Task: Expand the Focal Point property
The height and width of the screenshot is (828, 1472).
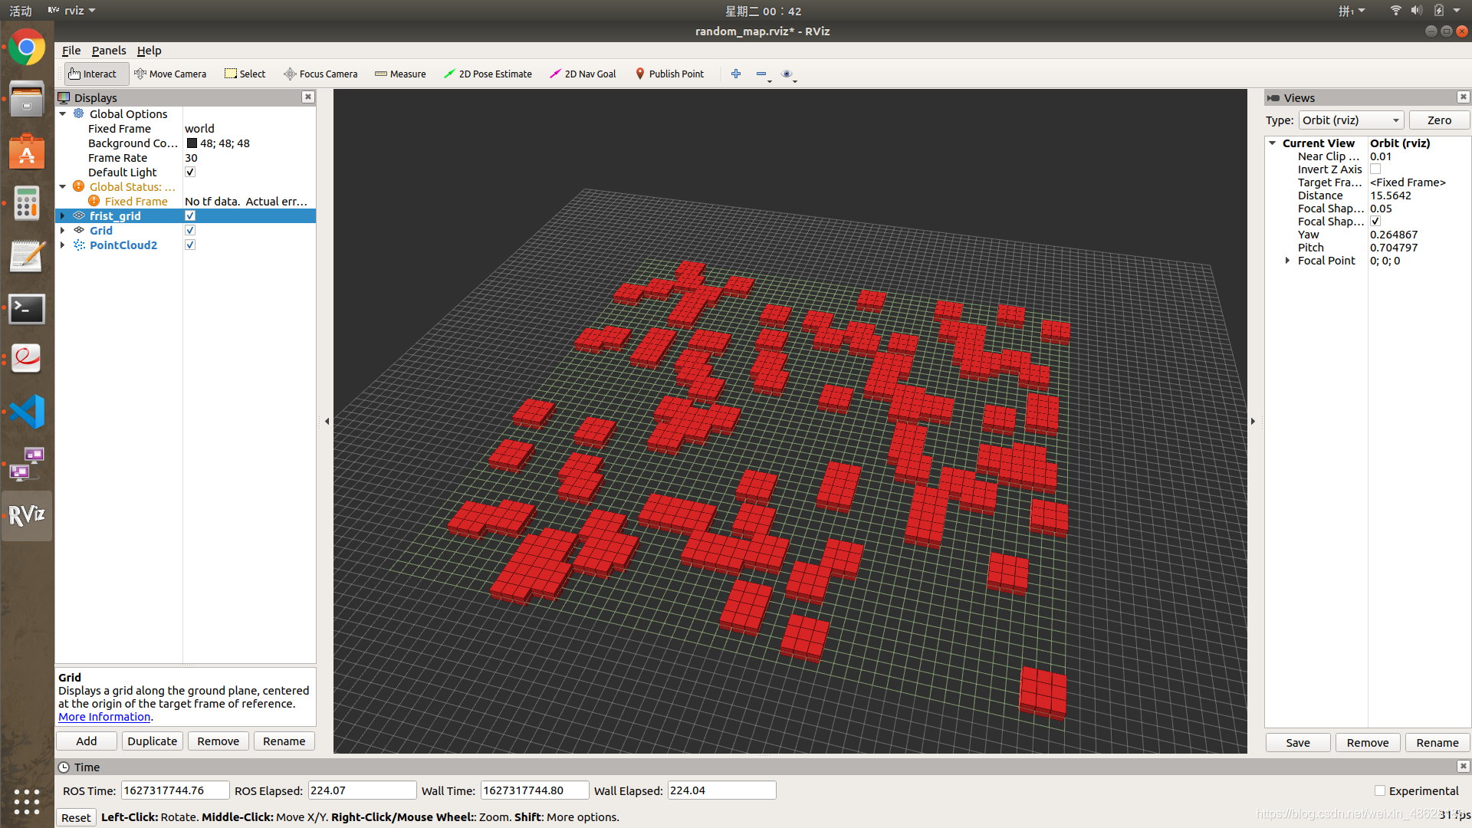Action: [x=1287, y=261]
